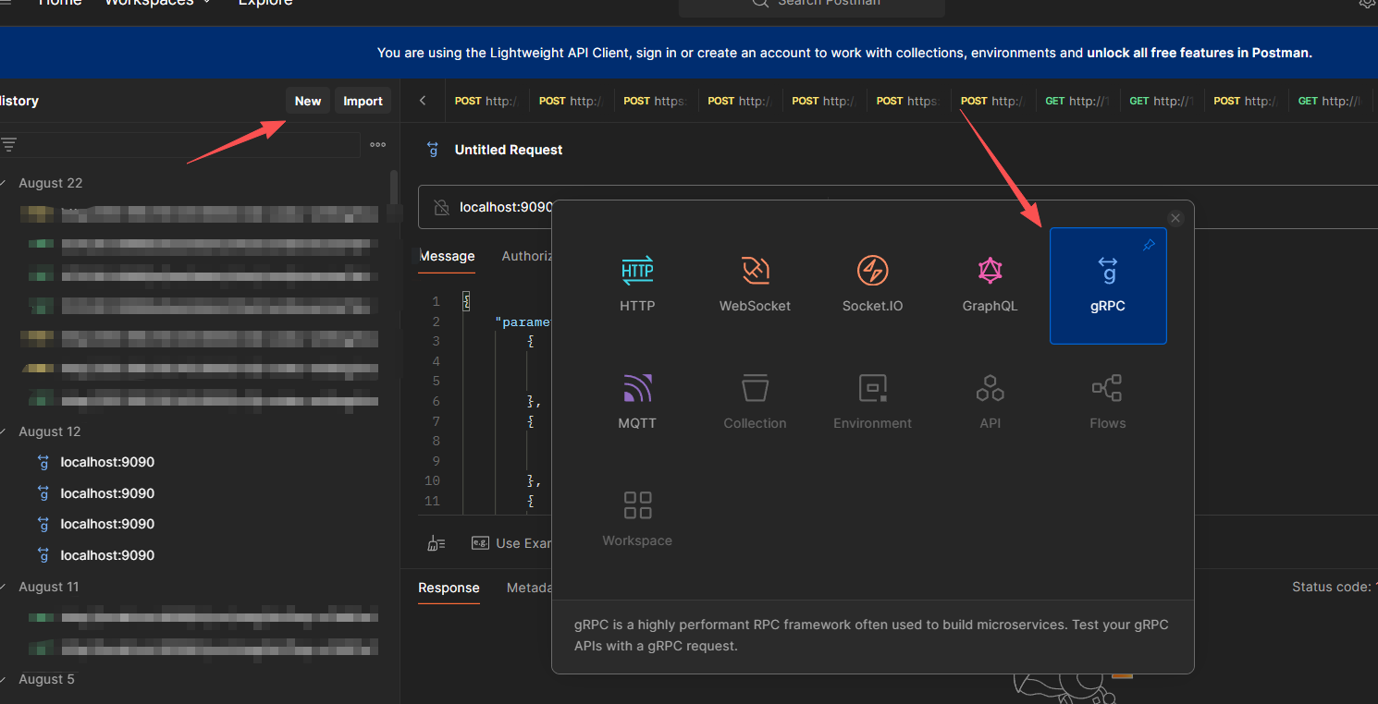This screenshot has width=1378, height=704.
Task: Open the three-dot options menu in History sidebar
Action: (377, 145)
